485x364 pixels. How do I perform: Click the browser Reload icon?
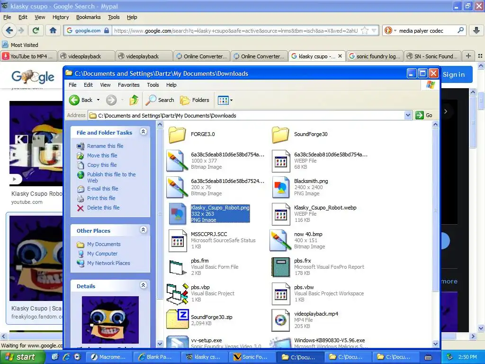click(x=36, y=30)
